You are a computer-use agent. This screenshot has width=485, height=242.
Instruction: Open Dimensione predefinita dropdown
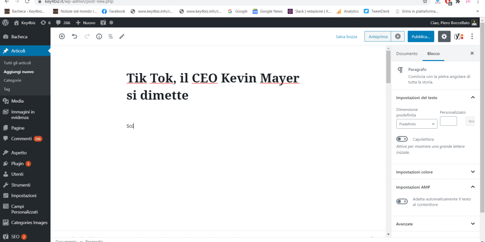click(x=417, y=124)
